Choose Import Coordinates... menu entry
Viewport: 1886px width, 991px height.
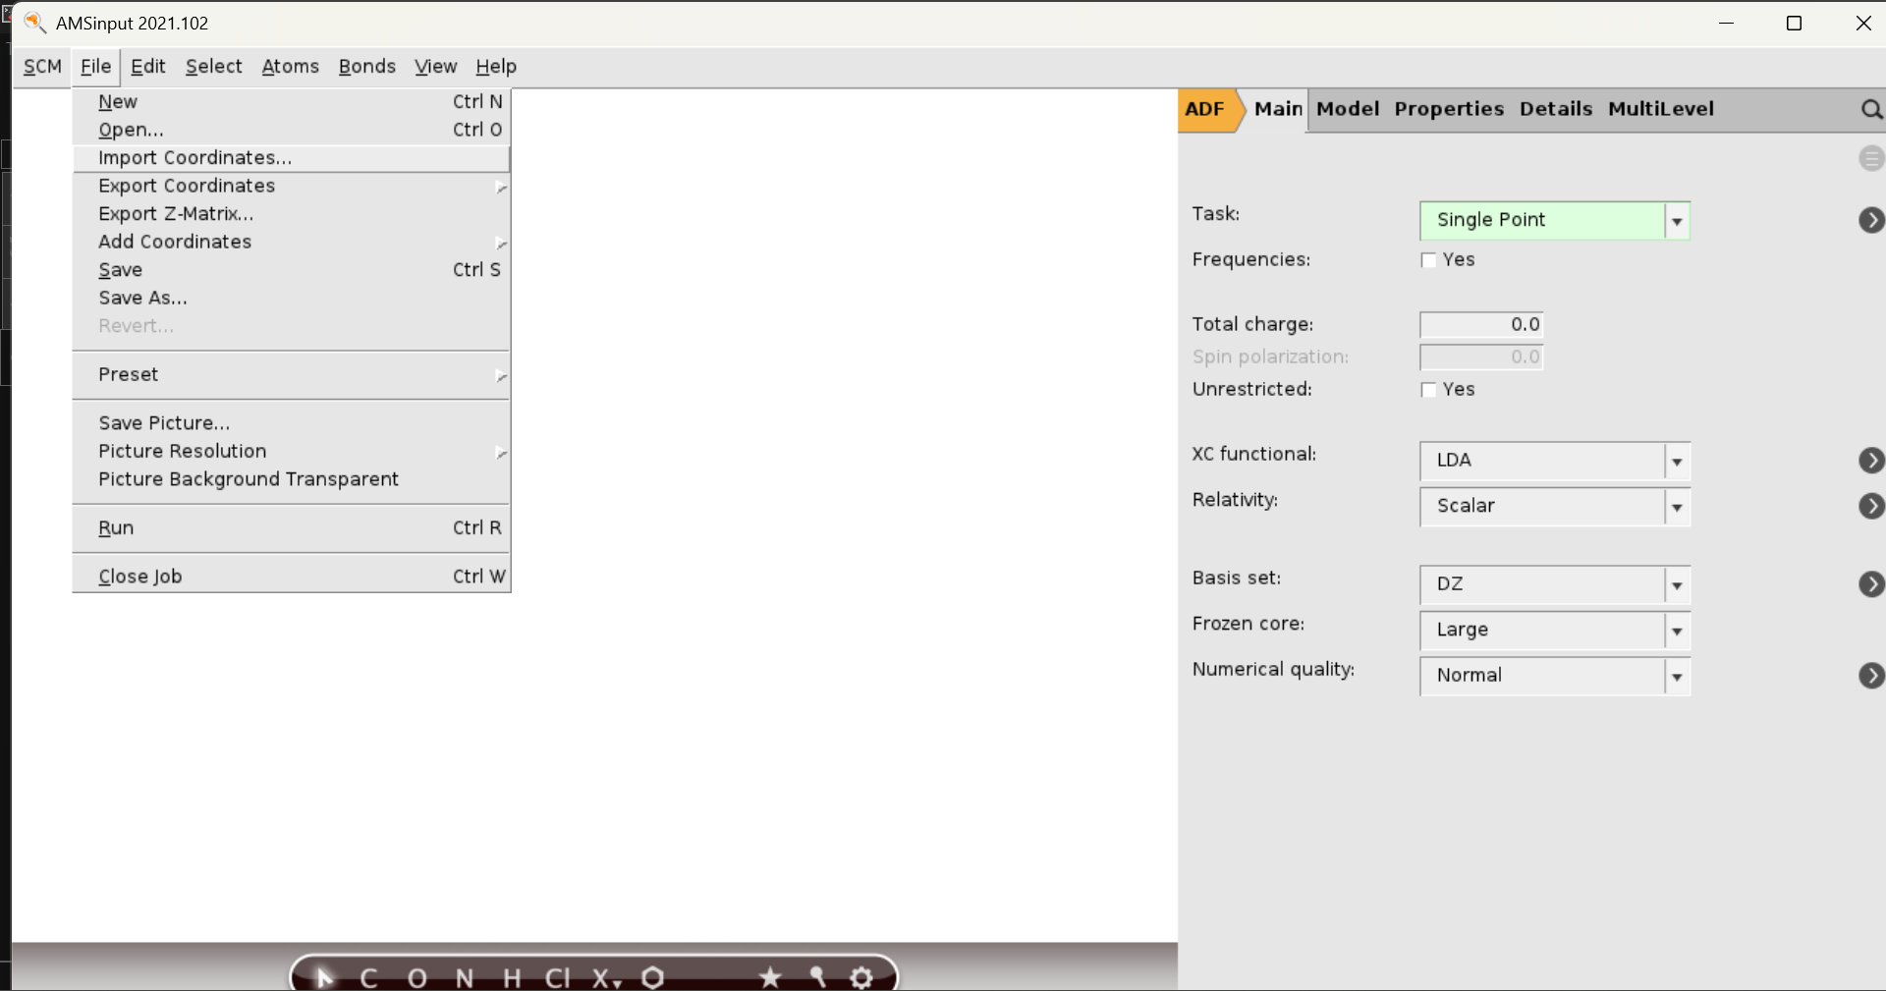[292, 158]
